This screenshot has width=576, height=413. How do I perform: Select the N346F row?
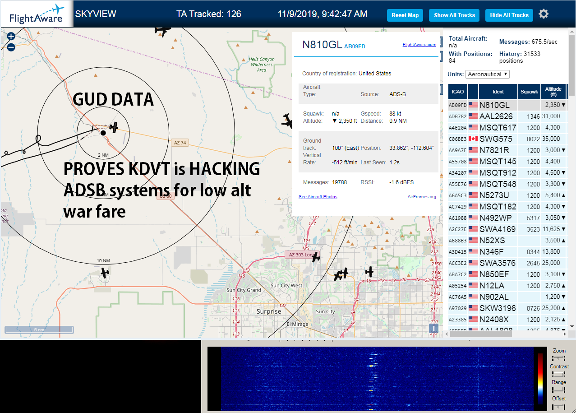click(507, 252)
